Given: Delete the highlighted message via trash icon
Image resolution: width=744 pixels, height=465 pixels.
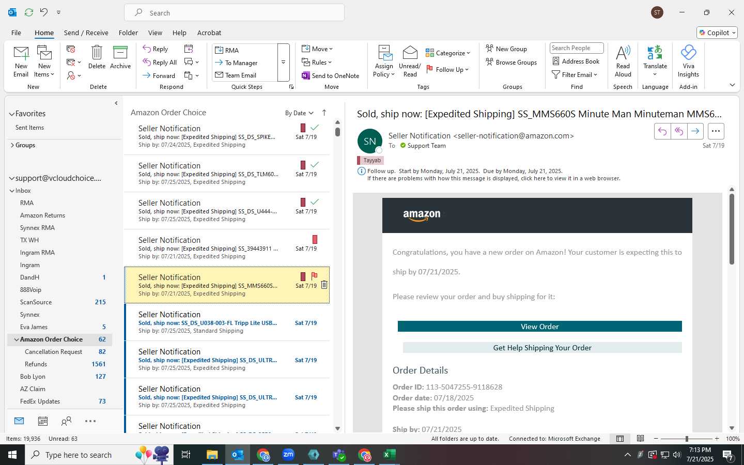Looking at the screenshot, I should tap(324, 285).
